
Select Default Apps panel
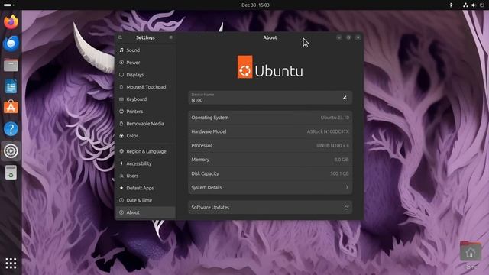point(145,188)
